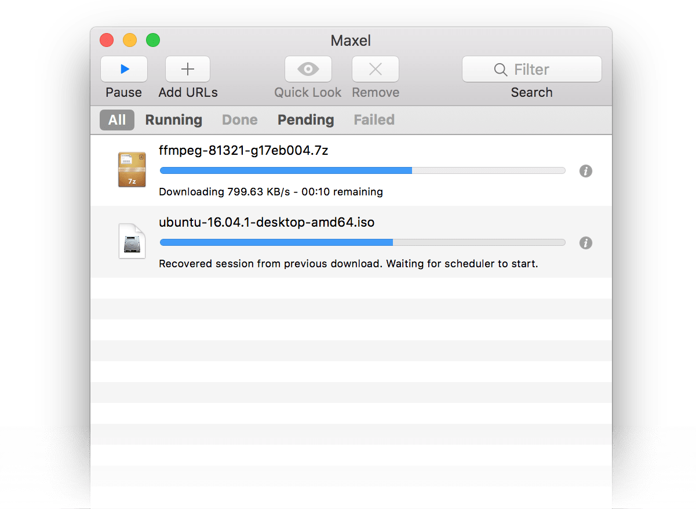Open info for the ffmpeg download

coord(585,171)
